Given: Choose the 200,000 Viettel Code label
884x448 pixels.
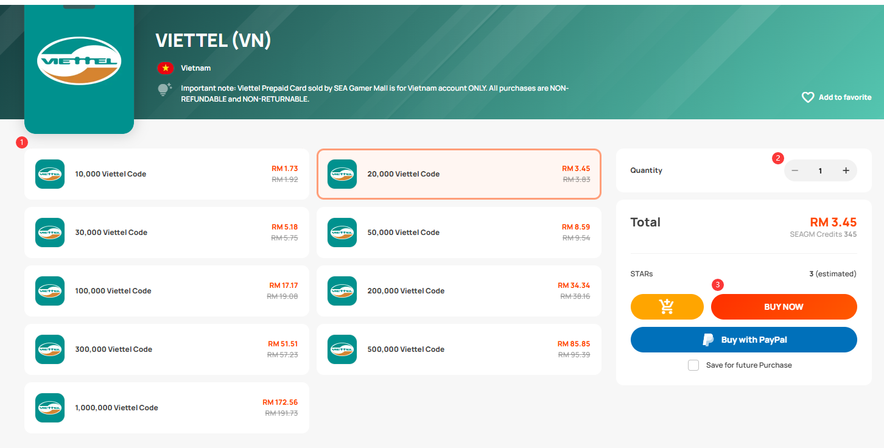Looking at the screenshot, I should [406, 291].
